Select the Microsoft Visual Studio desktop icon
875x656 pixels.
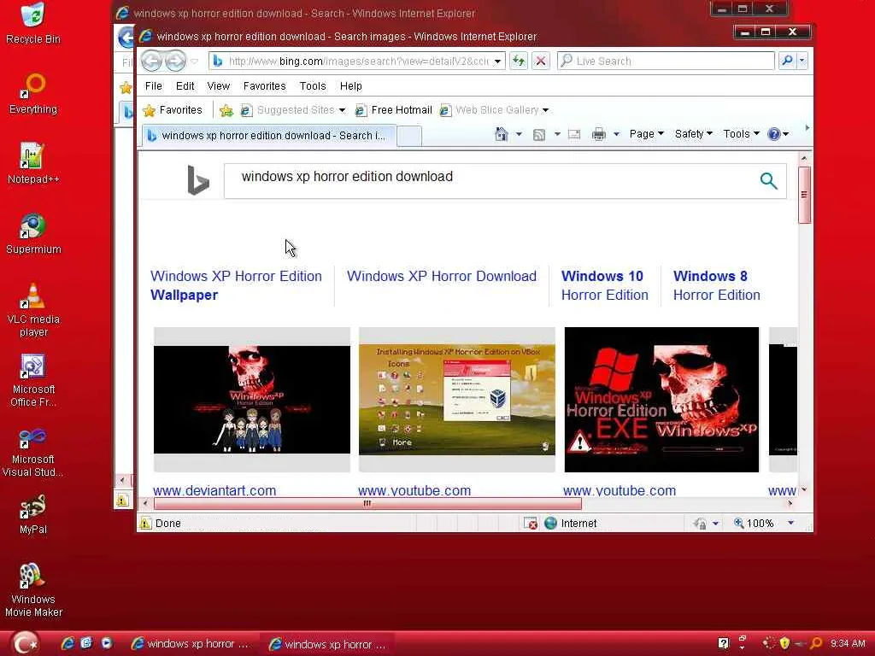coord(33,451)
